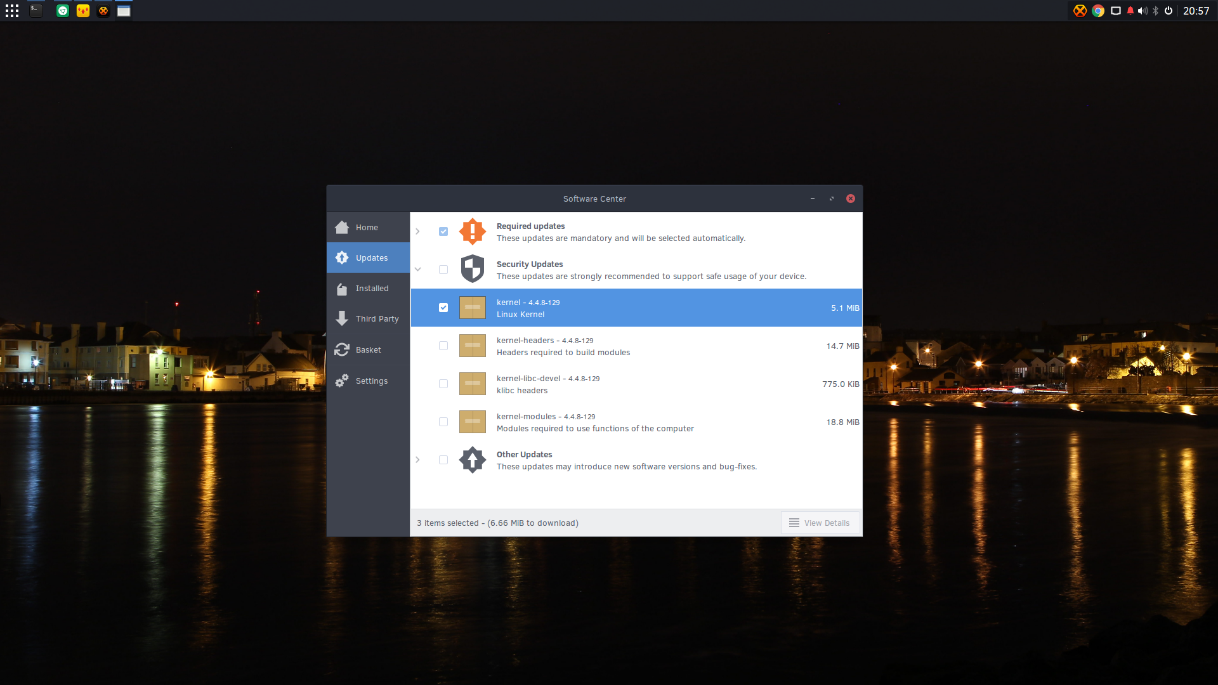Check the kernel-modules package checkbox
Screen dimensions: 1218x685
[x=443, y=422]
